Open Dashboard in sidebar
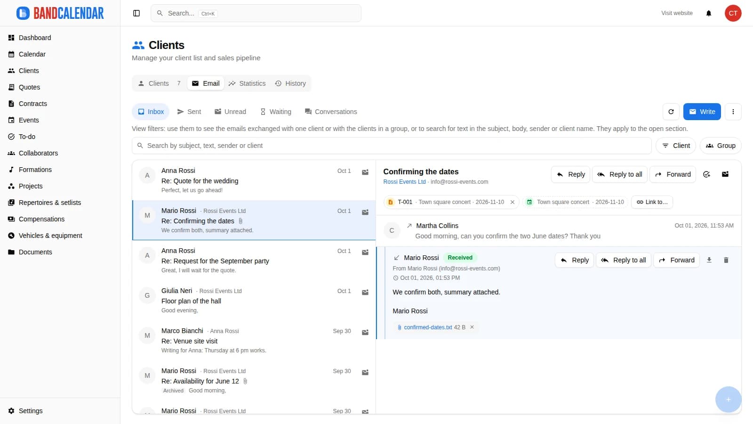Image resolution: width=753 pixels, height=424 pixels. click(60, 38)
